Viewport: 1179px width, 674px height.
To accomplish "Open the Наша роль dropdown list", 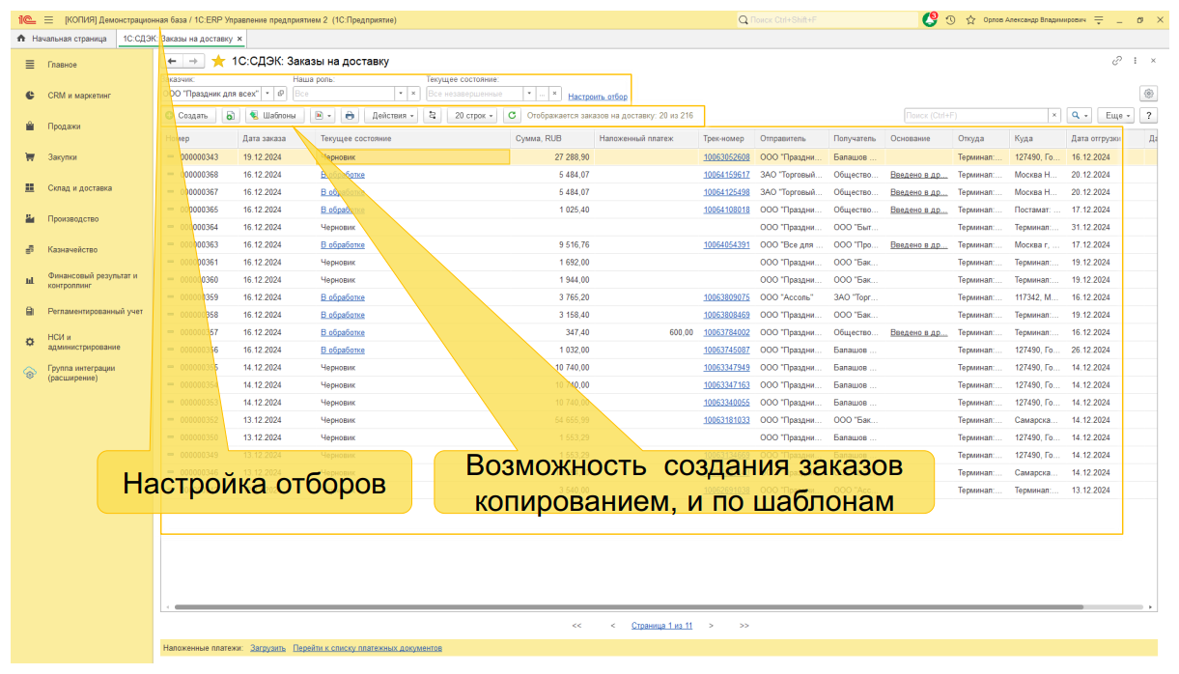I will tap(401, 93).
